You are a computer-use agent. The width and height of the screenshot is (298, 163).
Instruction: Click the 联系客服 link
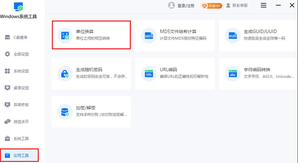[x=240, y=6]
